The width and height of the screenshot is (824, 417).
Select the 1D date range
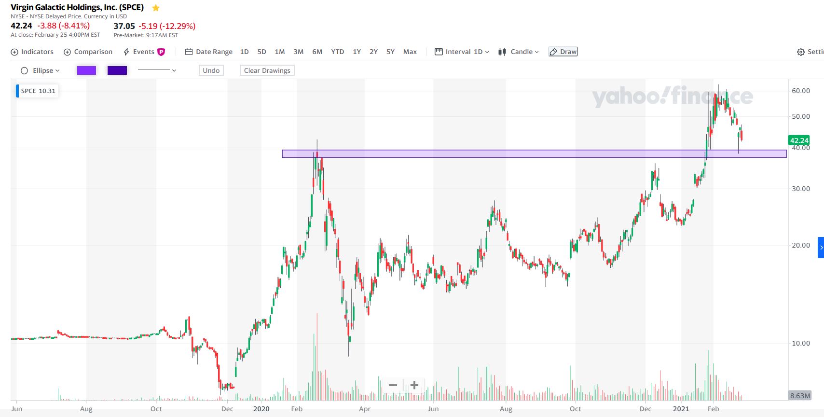coord(244,52)
